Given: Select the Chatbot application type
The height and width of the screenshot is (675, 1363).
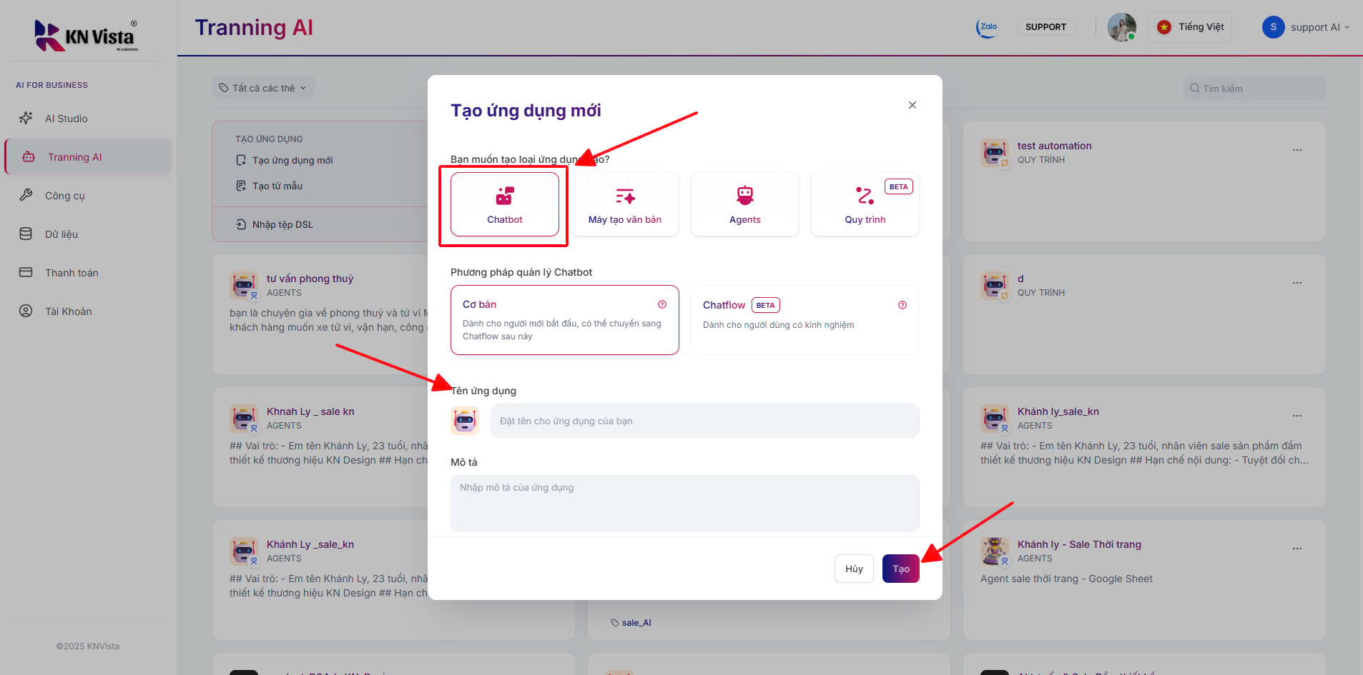Looking at the screenshot, I should (504, 205).
